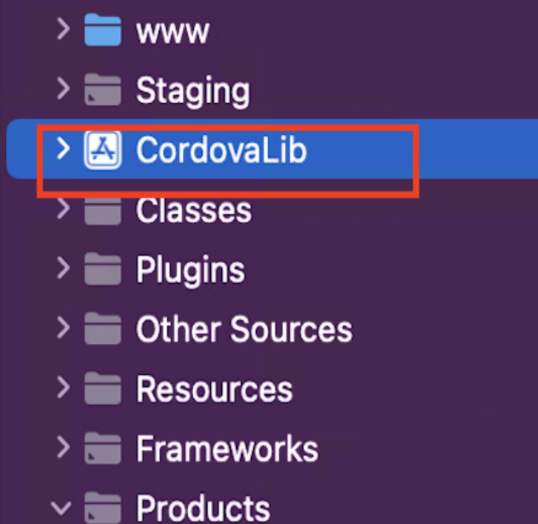Screen dimensions: 538x524
Task: Click the Other Sources folder icon
Action: (103, 328)
